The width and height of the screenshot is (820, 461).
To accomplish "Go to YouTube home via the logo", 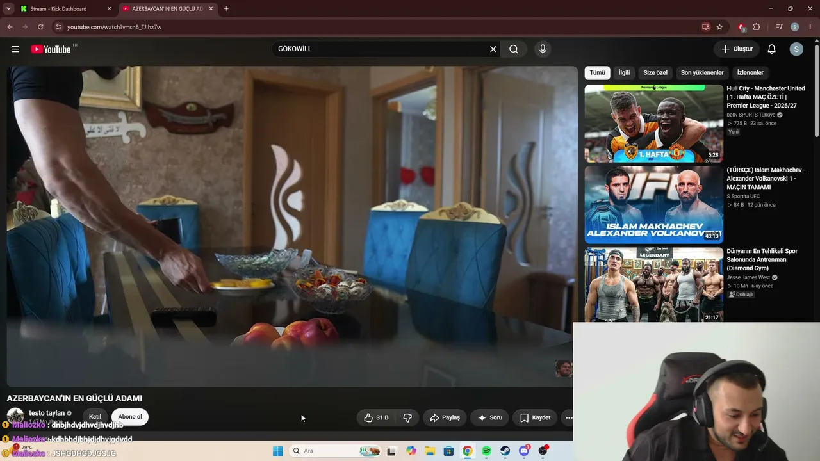I will click(x=51, y=49).
